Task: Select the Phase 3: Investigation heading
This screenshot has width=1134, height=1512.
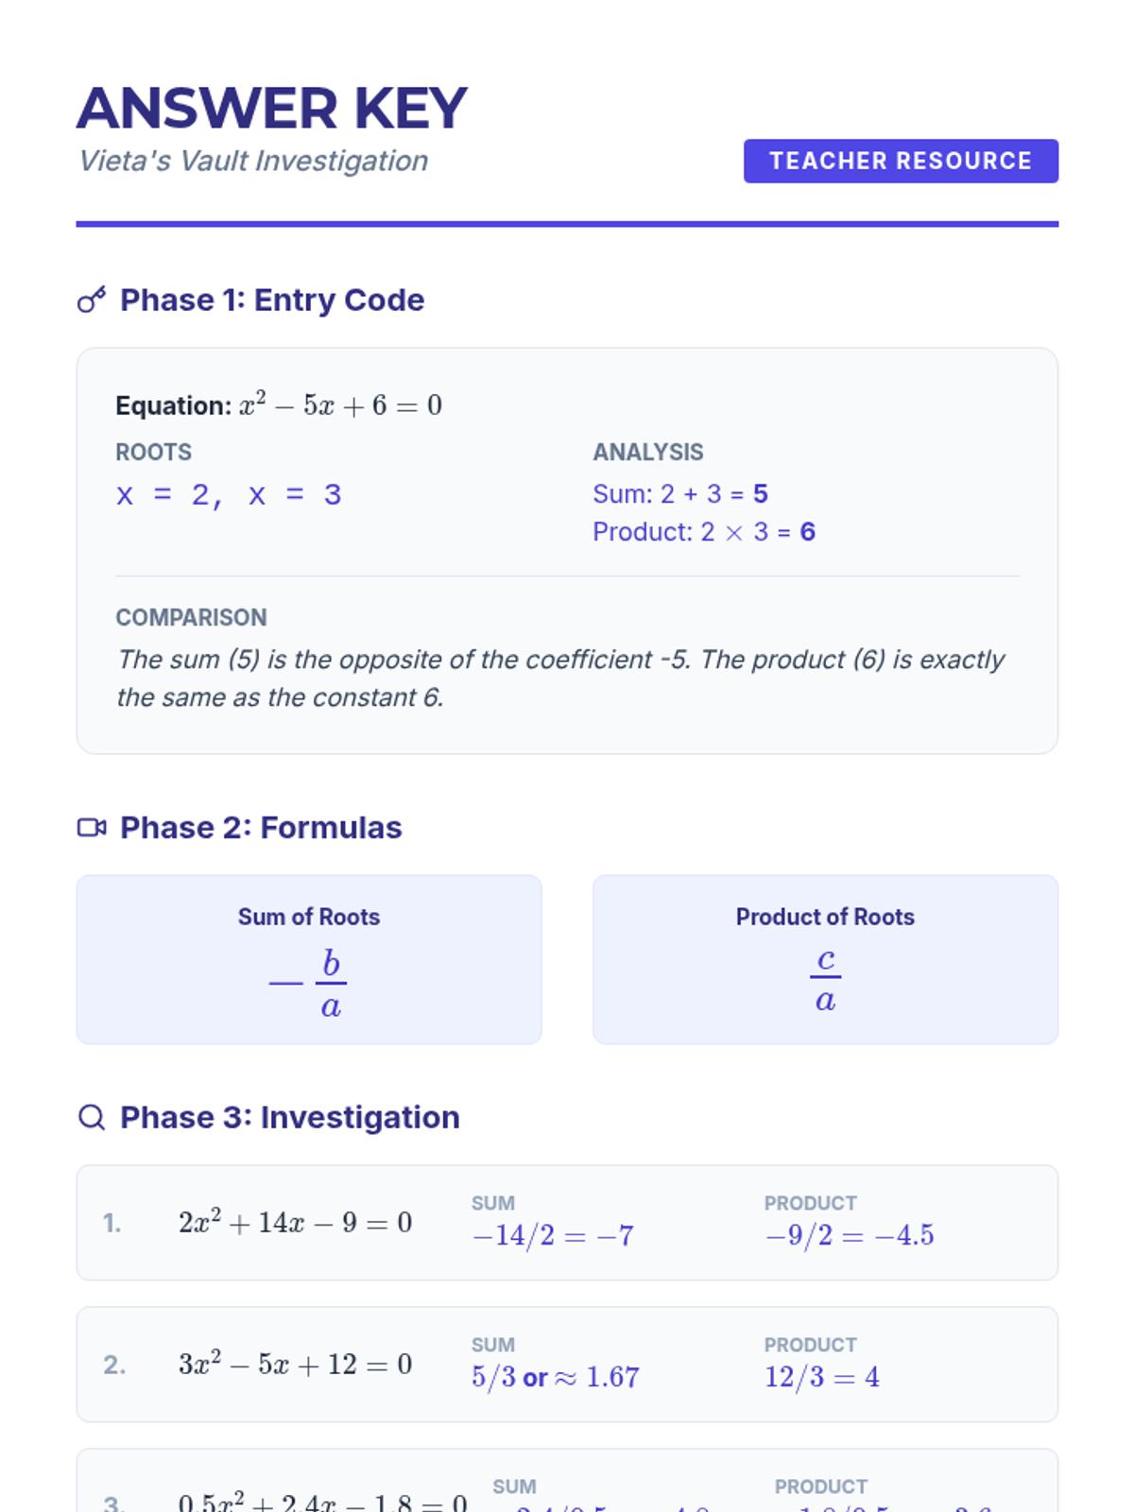Action: pyautogui.click(x=289, y=1118)
